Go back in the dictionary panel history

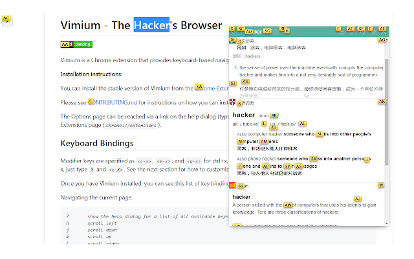click(233, 32)
